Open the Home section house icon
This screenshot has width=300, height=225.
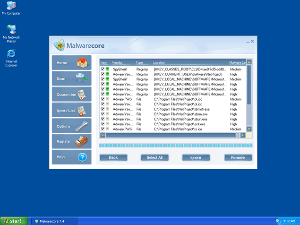tap(81, 63)
